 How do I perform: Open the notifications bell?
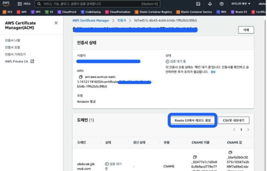[x=210, y=4]
